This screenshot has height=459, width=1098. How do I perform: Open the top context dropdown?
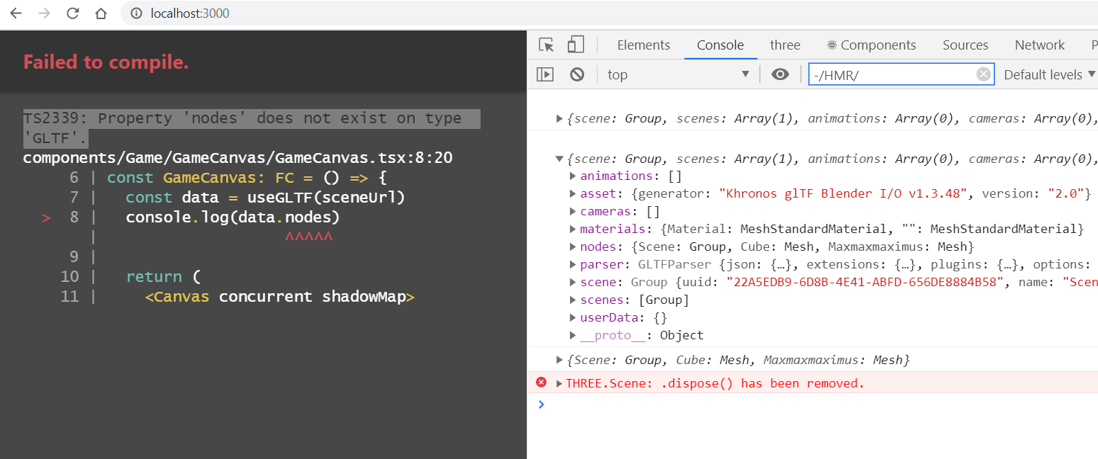tap(678, 74)
